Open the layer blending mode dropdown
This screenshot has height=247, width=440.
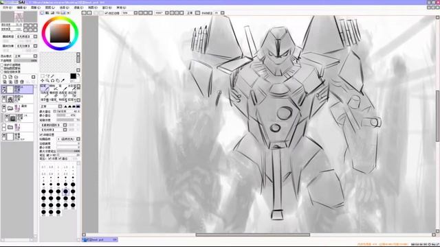pyautogui.click(x=35, y=56)
